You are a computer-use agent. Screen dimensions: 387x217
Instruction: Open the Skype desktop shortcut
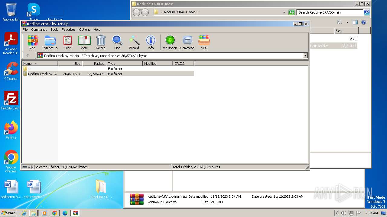pos(34,12)
